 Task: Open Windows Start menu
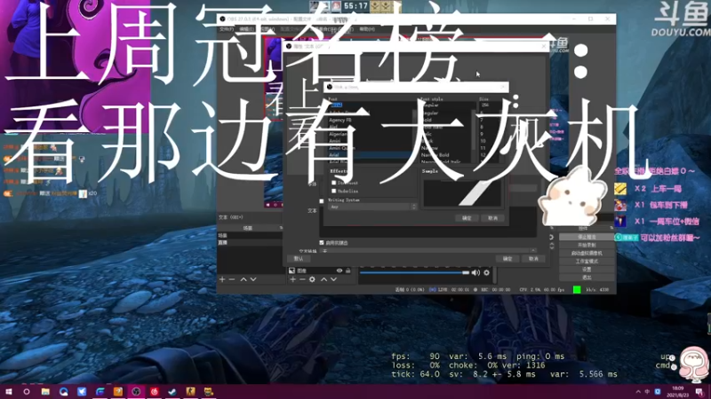(x=9, y=392)
